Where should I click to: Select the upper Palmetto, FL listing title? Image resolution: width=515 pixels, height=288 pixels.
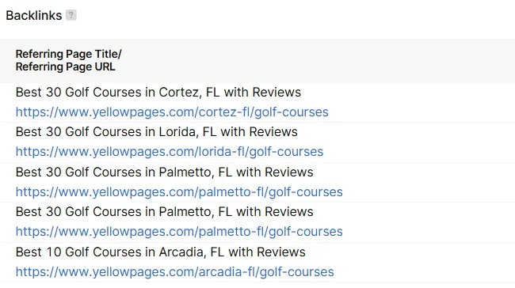click(165, 172)
